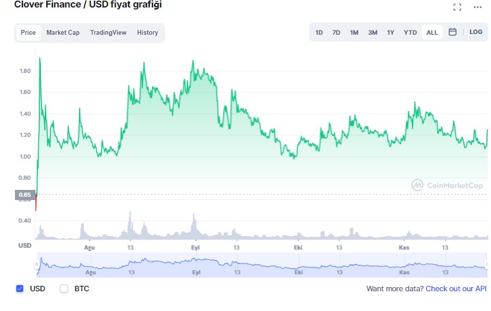This screenshot has width=491, height=311.
Task: Select the 7D time range
Action: click(x=336, y=33)
